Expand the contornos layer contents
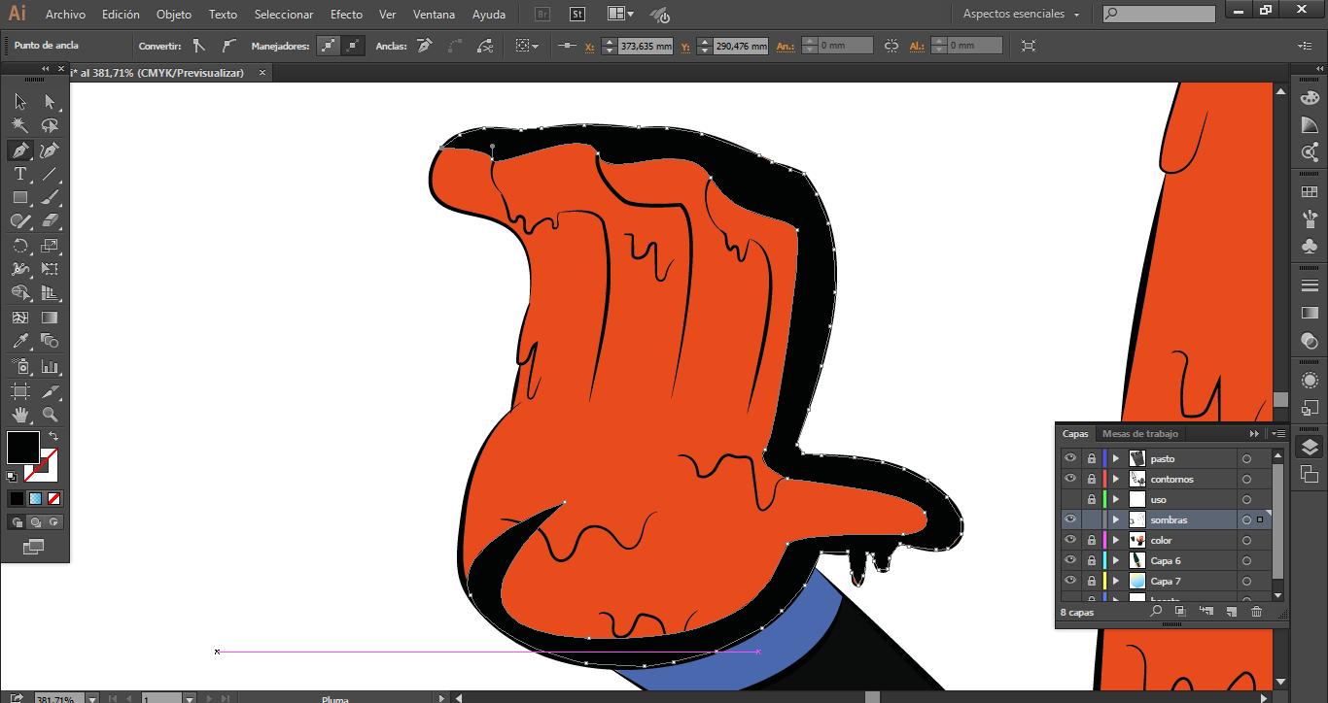Screen dimensions: 1328x703 tap(1116, 479)
